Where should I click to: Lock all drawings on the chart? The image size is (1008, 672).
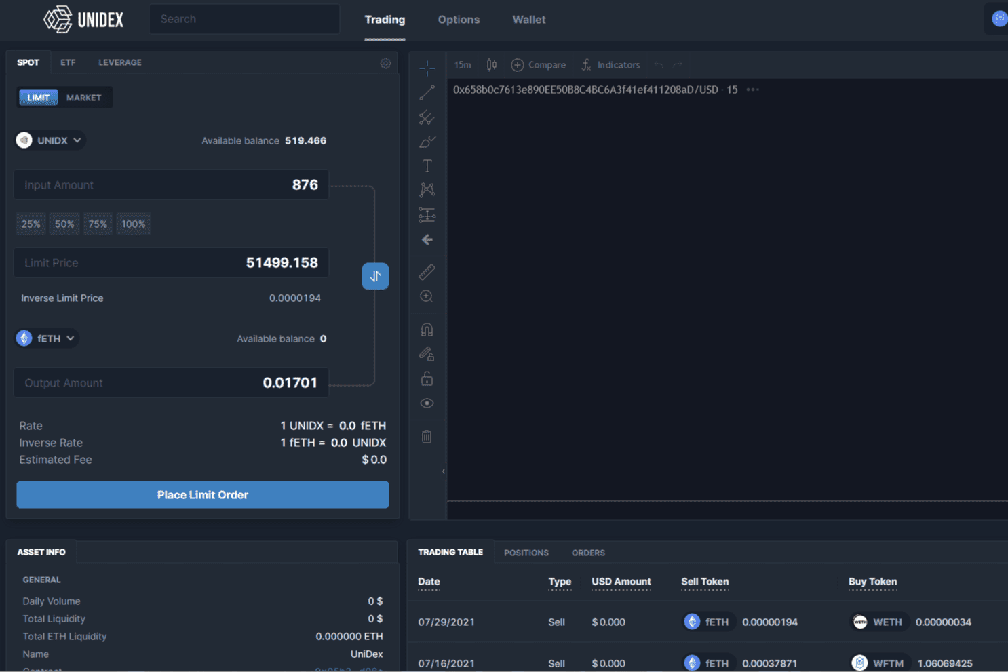point(427,378)
